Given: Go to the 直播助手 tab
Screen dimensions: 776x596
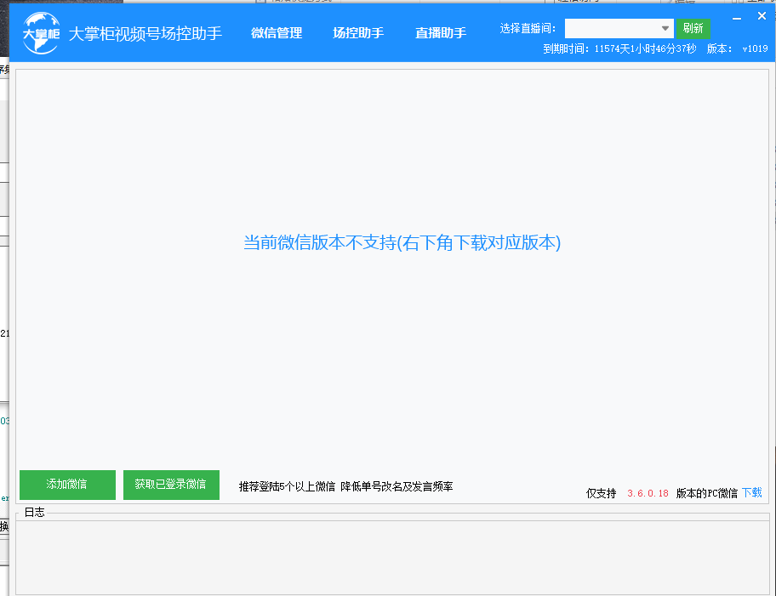Looking at the screenshot, I should 441,33.
